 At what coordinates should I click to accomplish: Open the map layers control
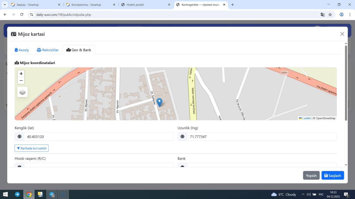[22, 92]
